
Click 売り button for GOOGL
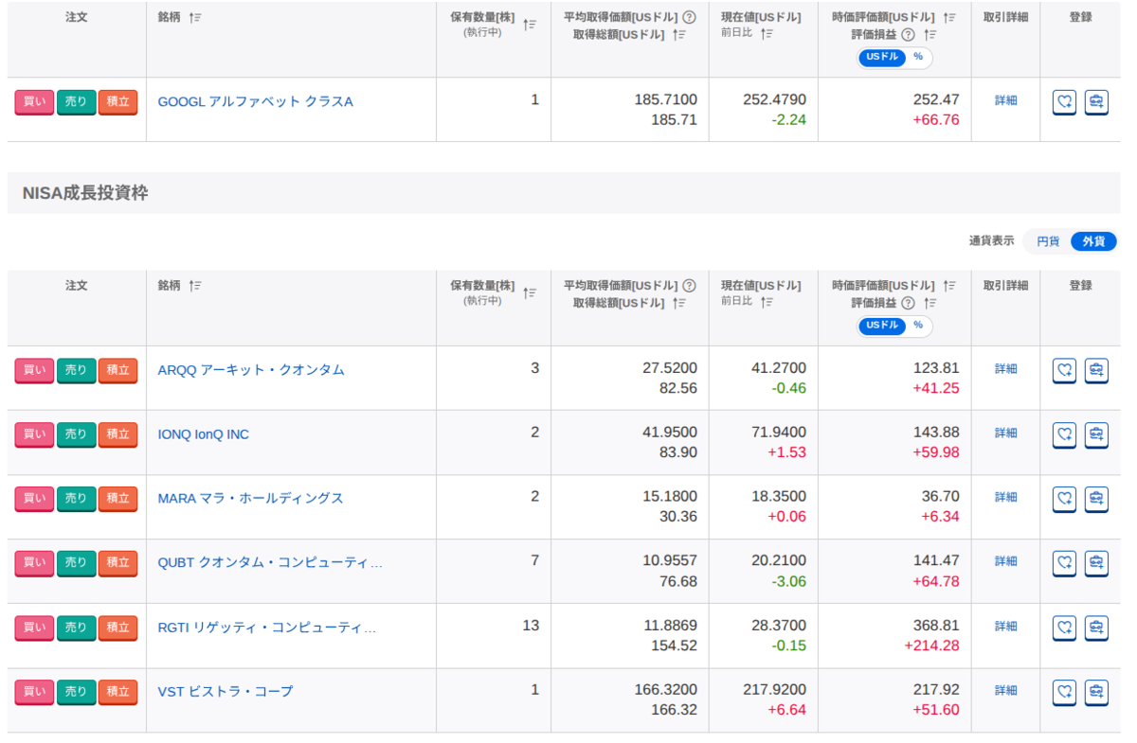pyautogui.click(x=76, y=102)
